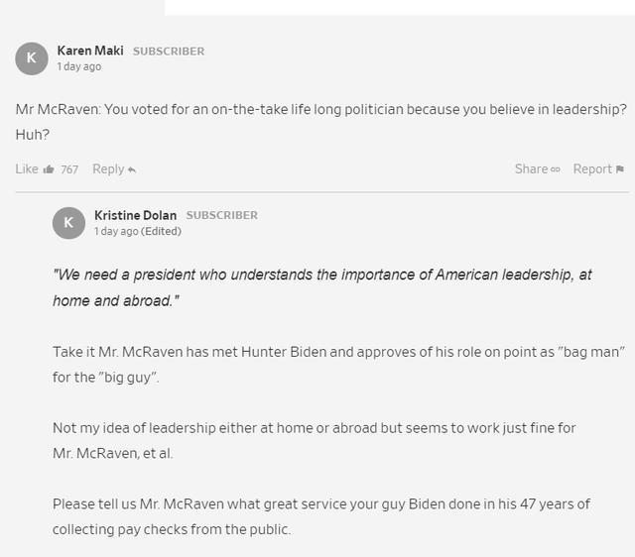Open Kristine Dolan's profile name link
Screen dimensions: 635x557
[x=135, y=215]
